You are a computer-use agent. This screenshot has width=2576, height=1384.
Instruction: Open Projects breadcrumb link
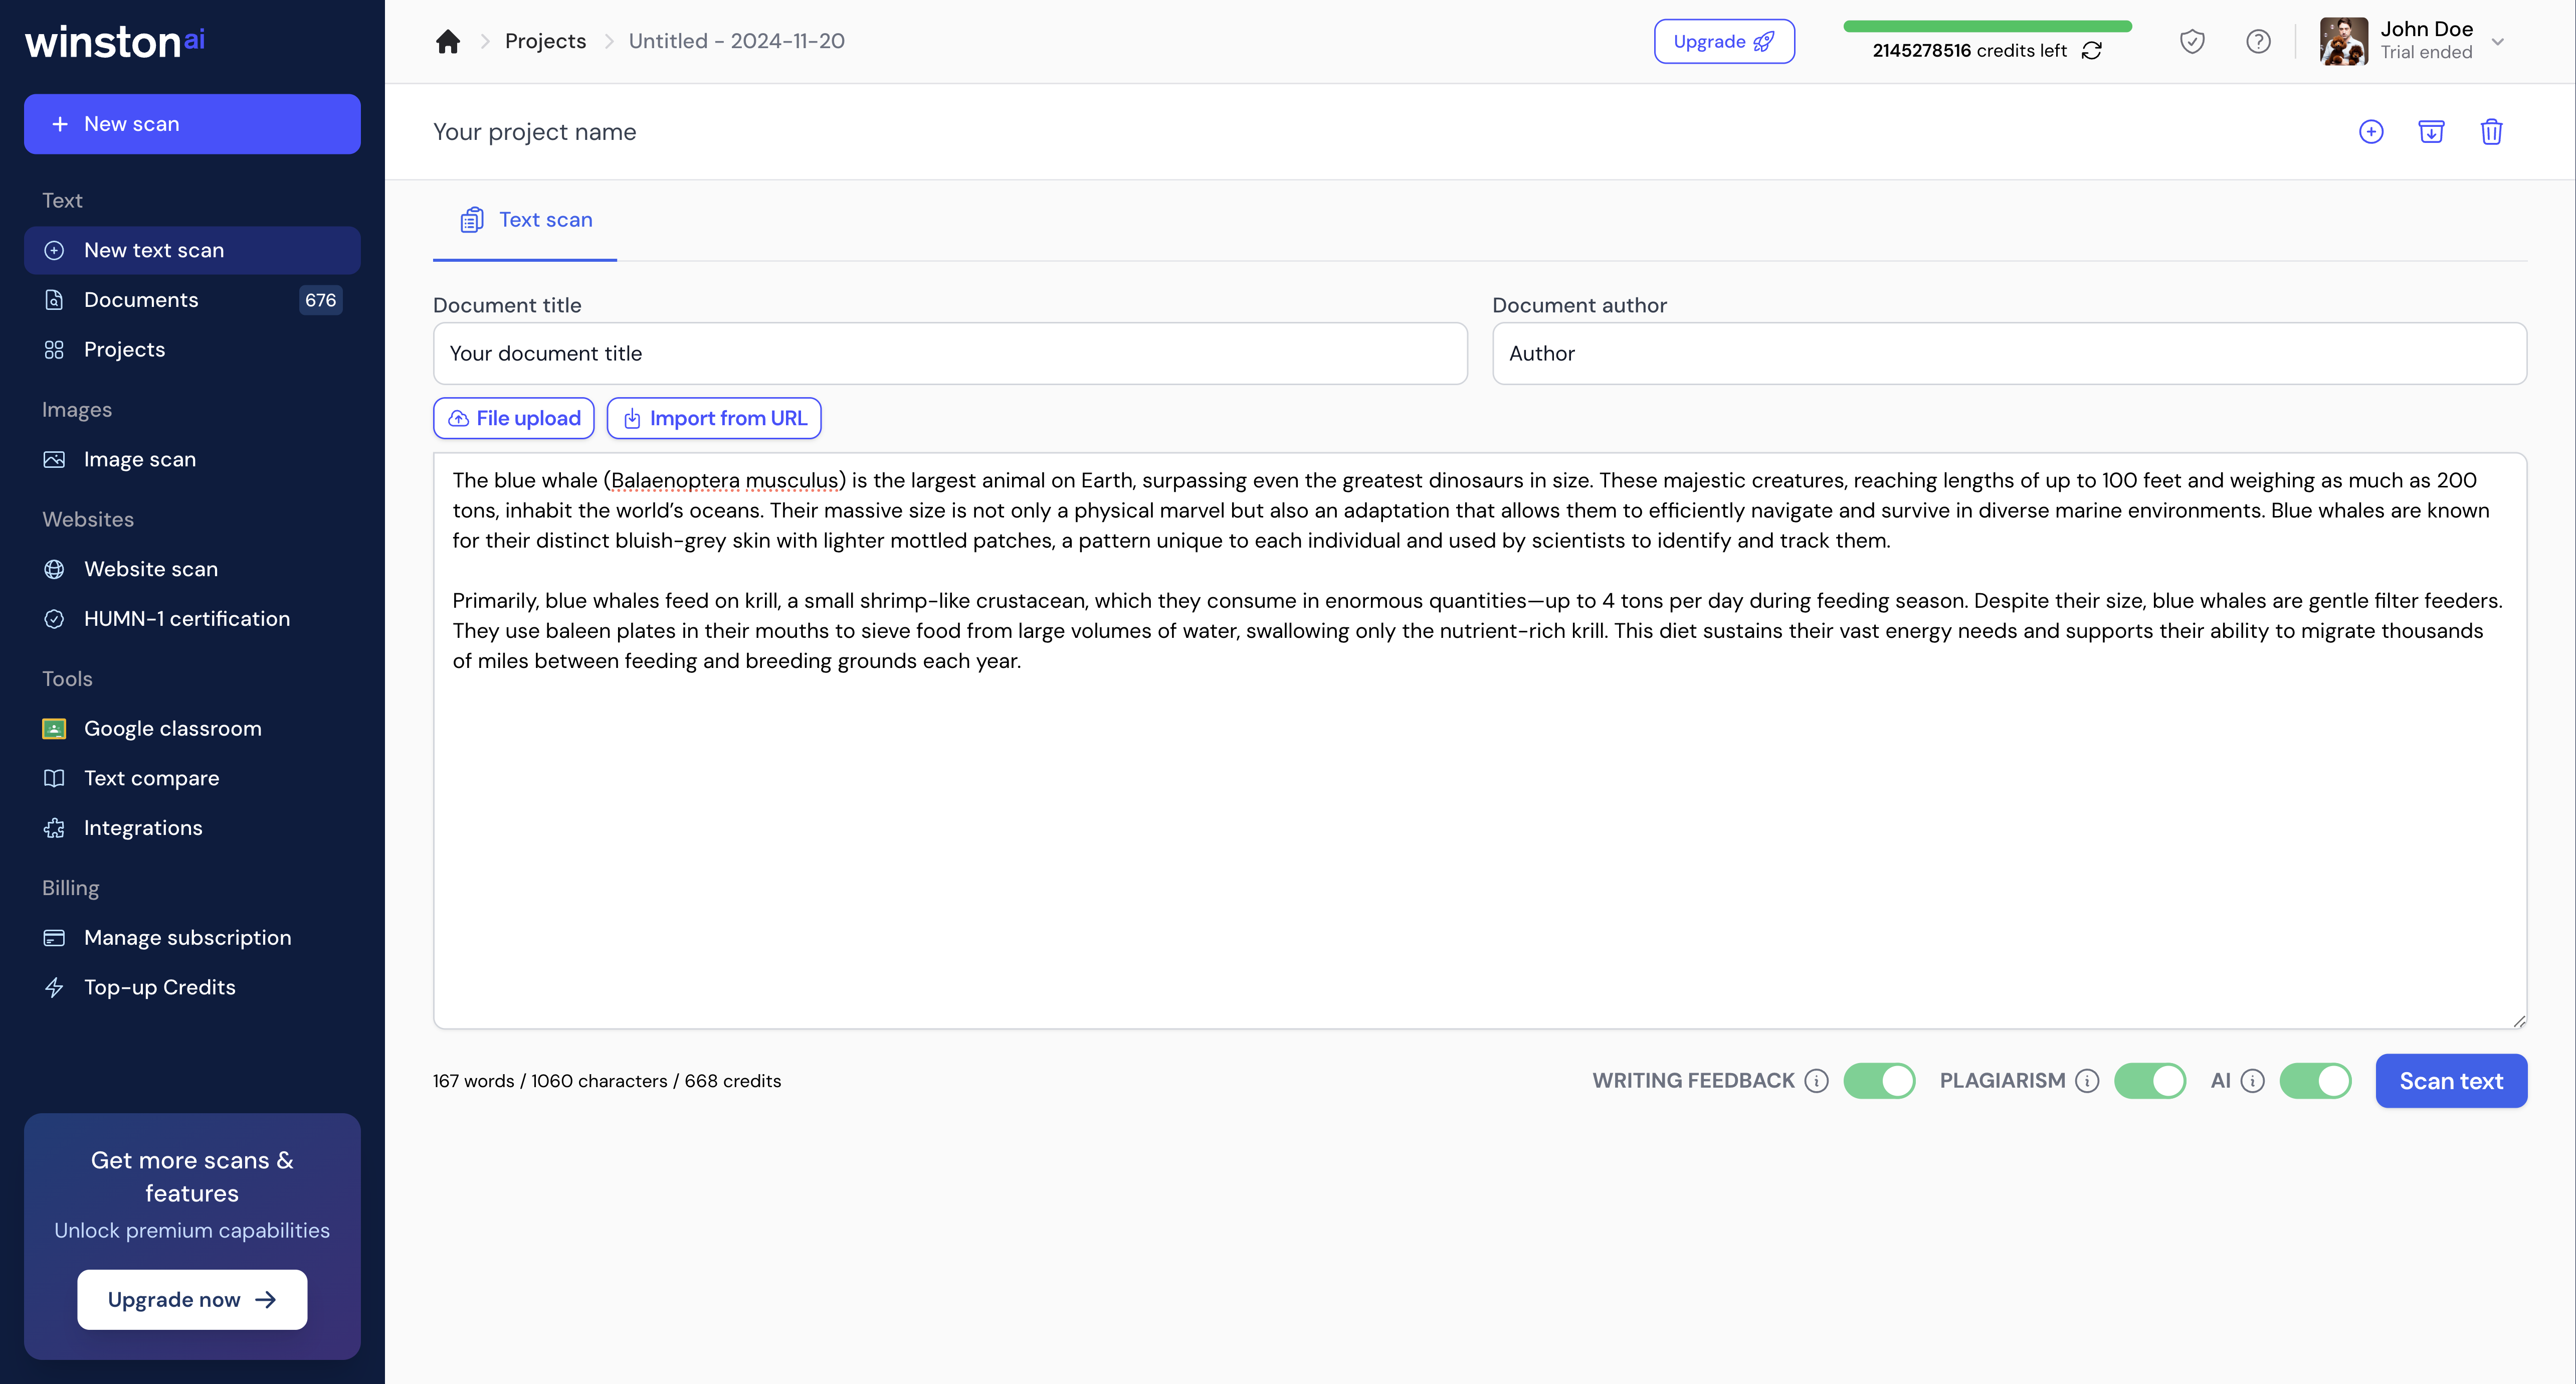pyautogui.click(x=545, y=41)
